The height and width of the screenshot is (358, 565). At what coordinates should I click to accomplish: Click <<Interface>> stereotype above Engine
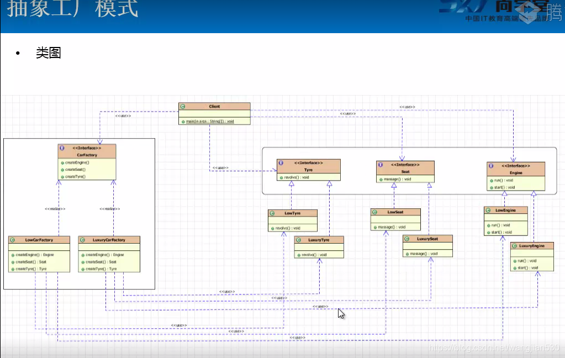click(x=516, y=166)
